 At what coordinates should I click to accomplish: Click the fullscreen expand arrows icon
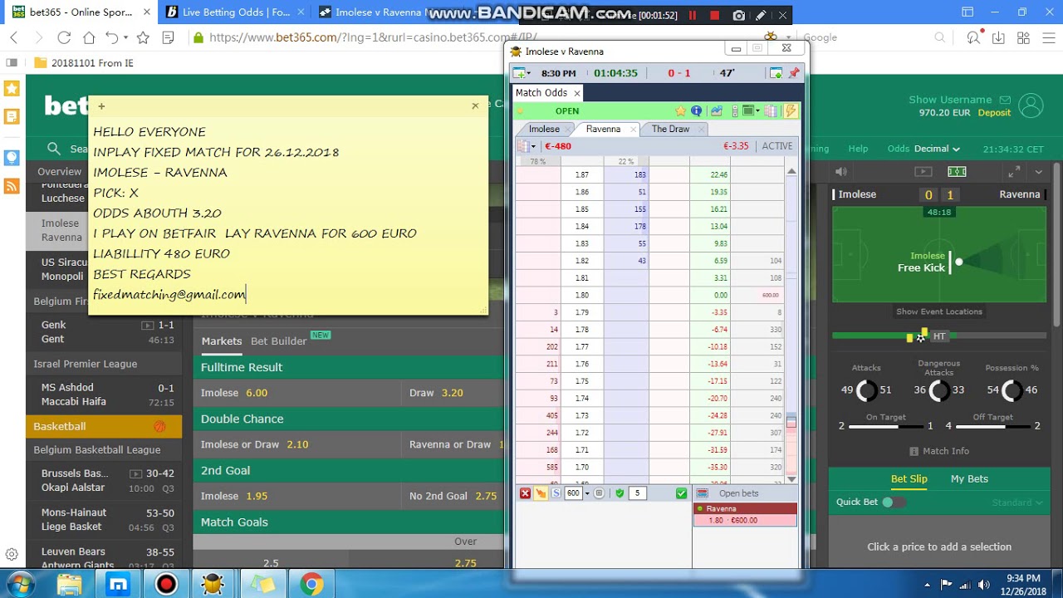click(1014, 172)
